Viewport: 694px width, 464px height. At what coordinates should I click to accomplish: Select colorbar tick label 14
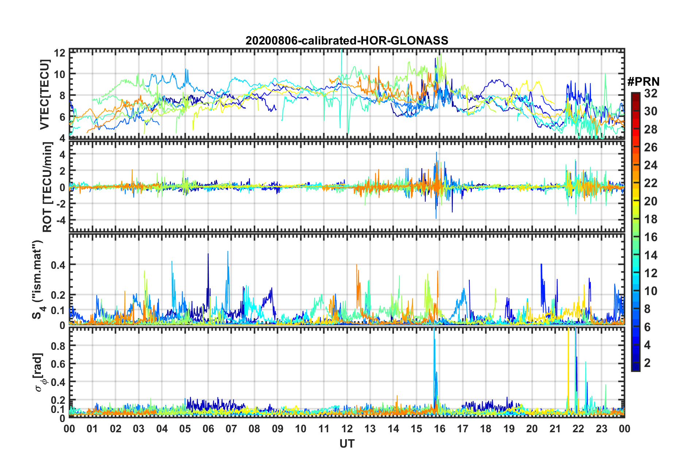coord(651,255)
